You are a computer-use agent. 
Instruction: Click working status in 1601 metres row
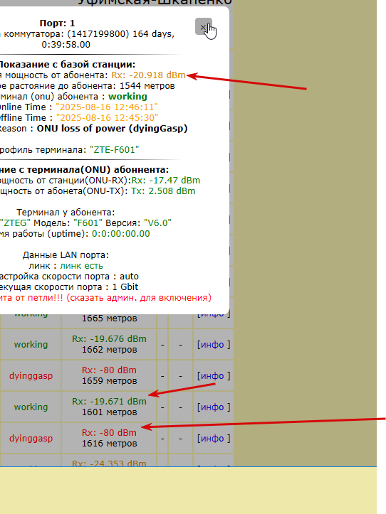(31, 407)
